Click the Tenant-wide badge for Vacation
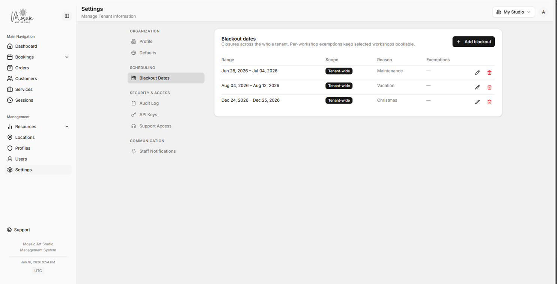The height and width of the screenshot is (284, 557). tap(339, 86)
